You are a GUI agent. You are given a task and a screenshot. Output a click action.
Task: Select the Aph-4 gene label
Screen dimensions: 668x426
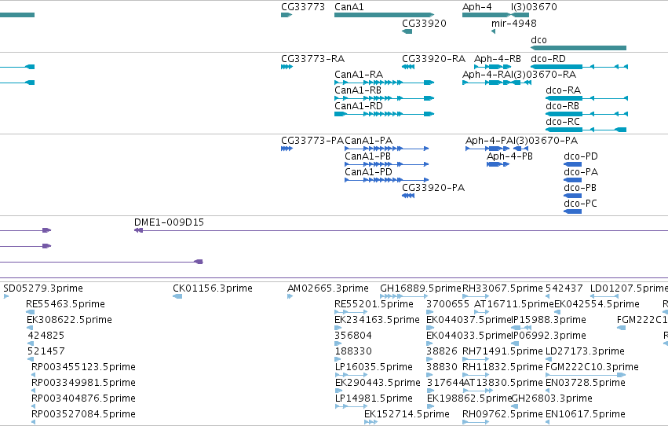click(x=476, y=7)
